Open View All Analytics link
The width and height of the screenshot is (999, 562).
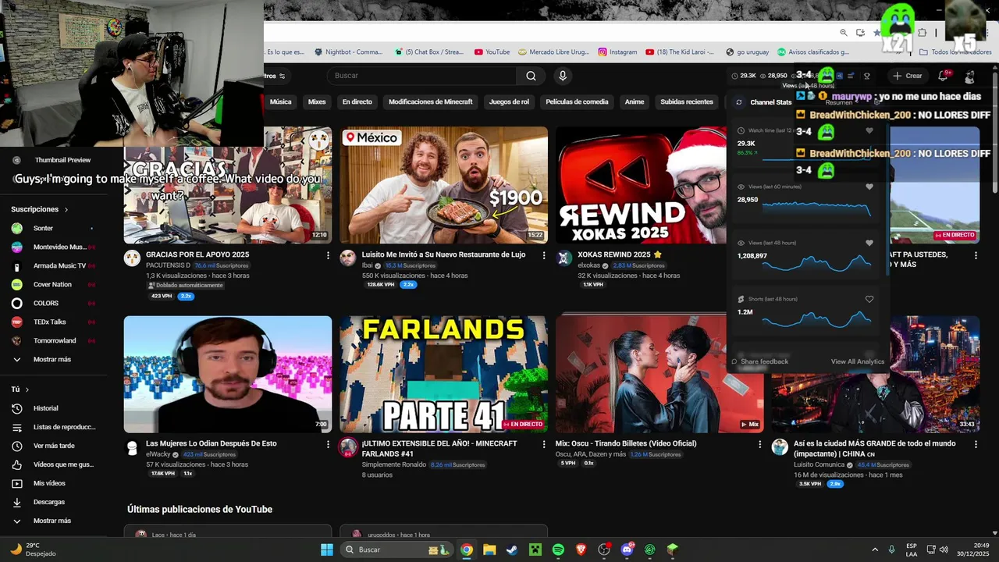pyautogui.click(x=857, y=361)
